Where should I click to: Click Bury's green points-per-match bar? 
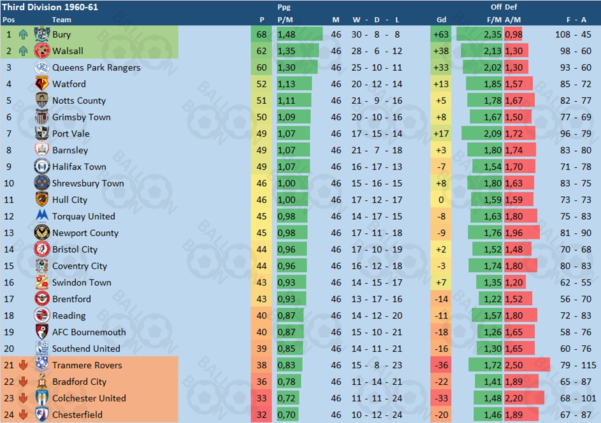(300, 34)
